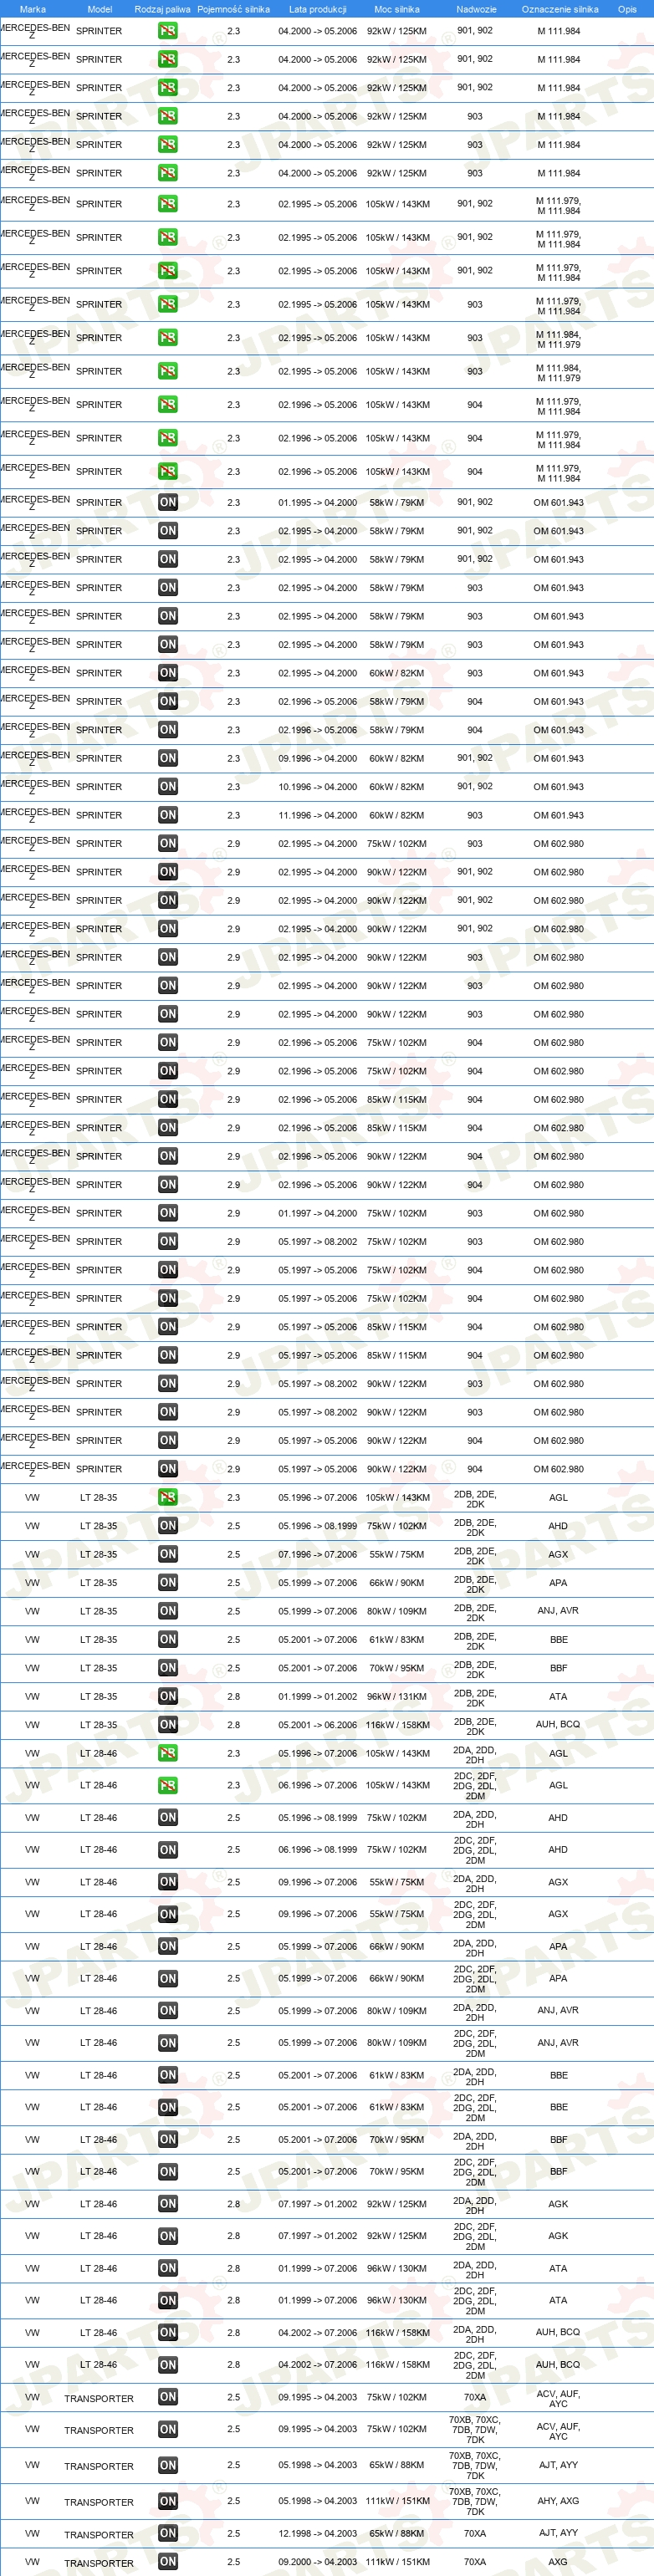The width and height of the screenshot is (654, 2576).
Task: Click the ON icon in the Sprinter row starting 09.1996
Action: 168,758
